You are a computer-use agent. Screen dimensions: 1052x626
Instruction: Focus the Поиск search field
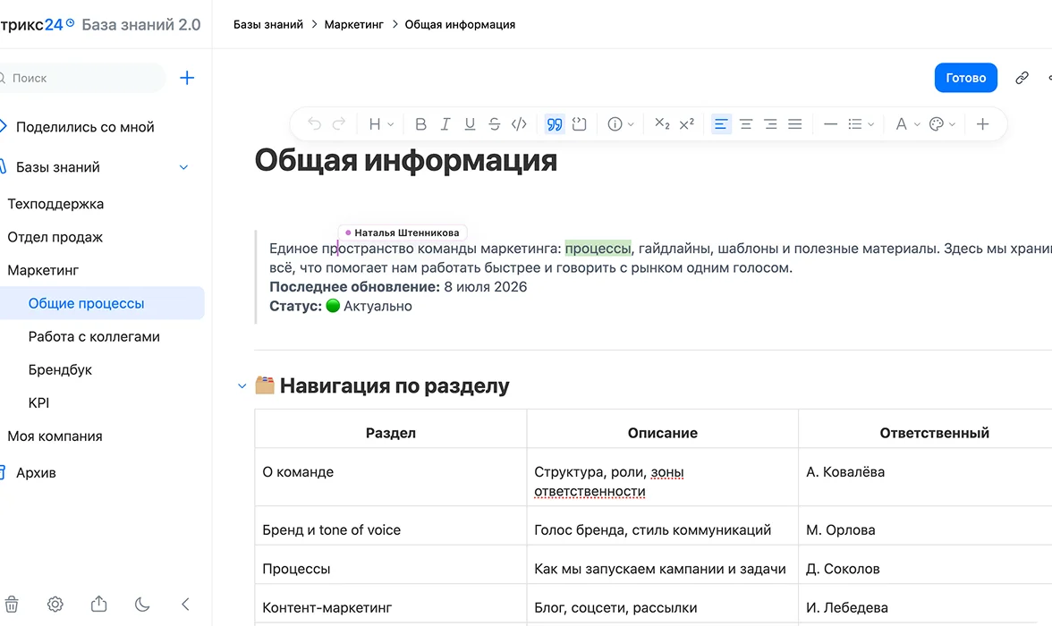click(x=81, y=78)
